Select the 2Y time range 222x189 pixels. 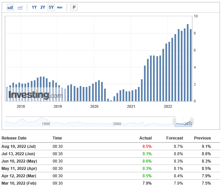pyautogui.click(x=43, y=7)
